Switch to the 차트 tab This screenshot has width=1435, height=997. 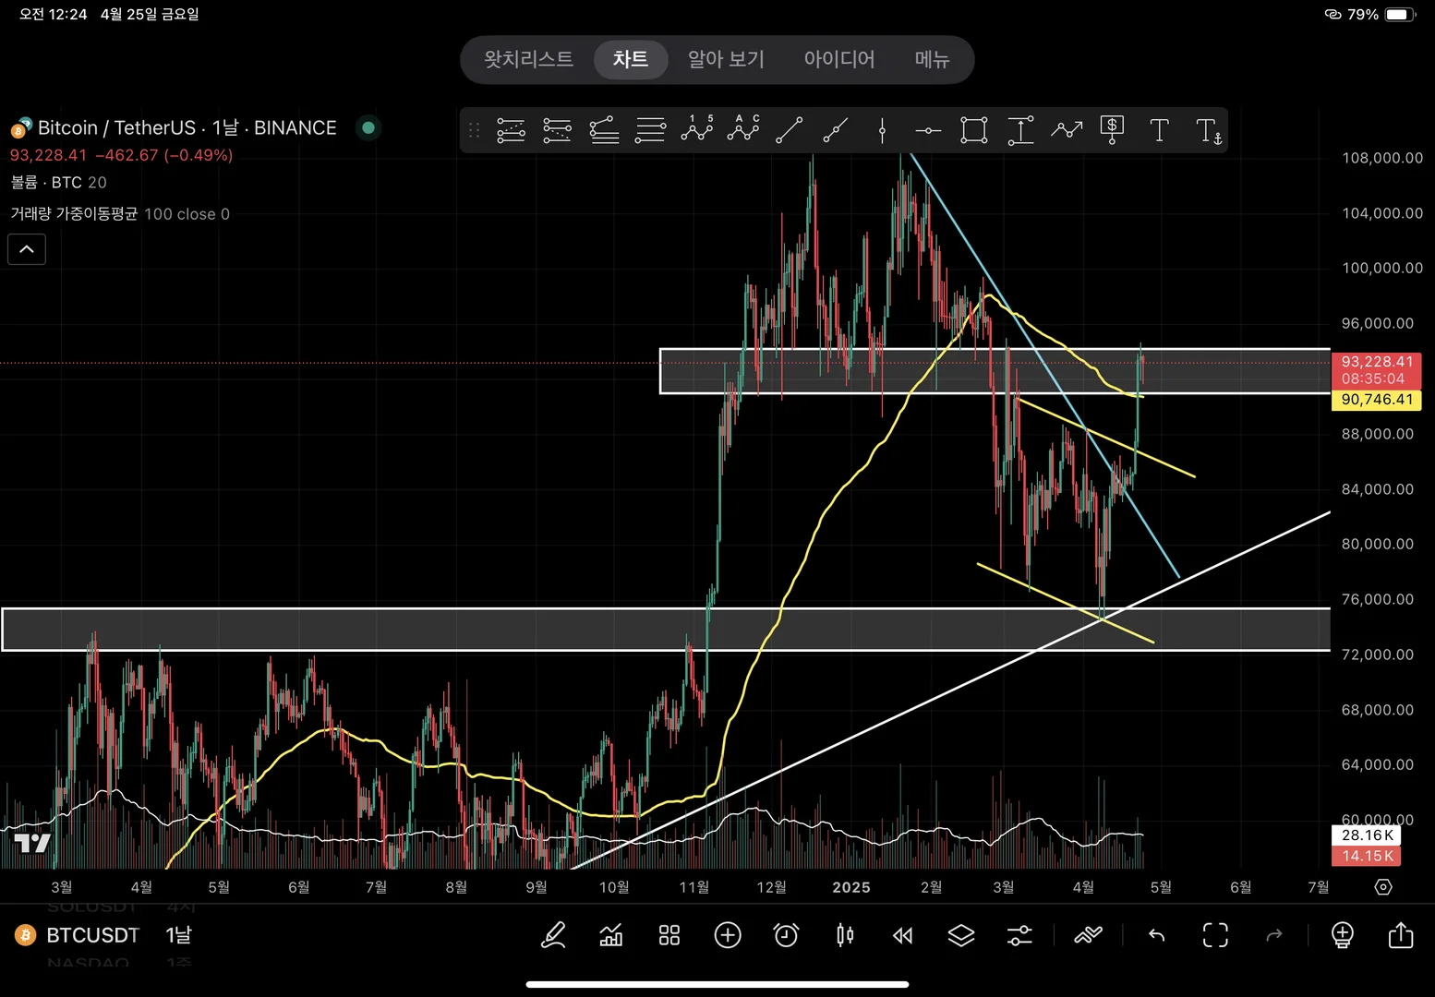coord(631,59)
